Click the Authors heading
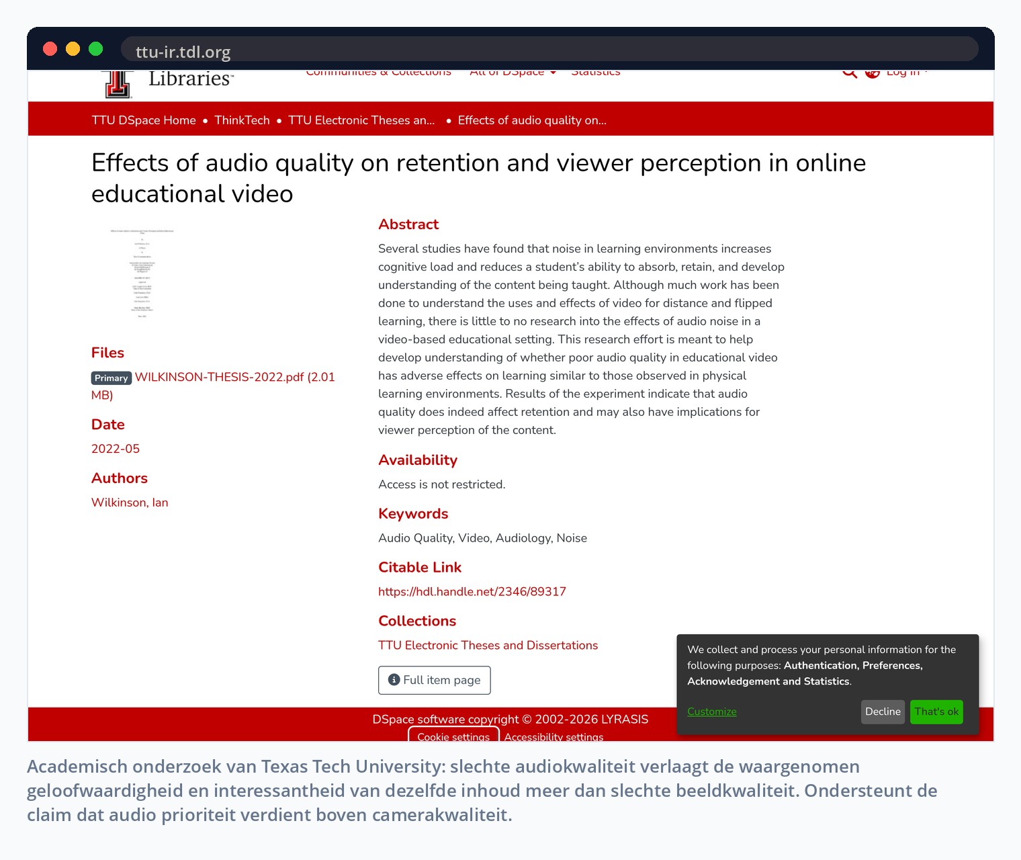Screen dimensions: 1021x860 [120, 478]
